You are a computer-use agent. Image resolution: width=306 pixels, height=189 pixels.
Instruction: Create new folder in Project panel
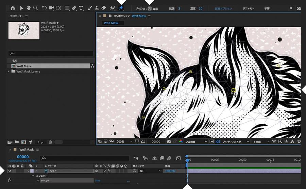pyautogui.click(x=17, y=142)
